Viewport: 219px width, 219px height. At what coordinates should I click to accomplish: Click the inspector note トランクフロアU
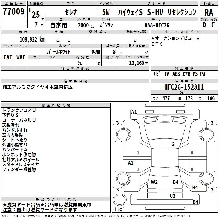pyautogui.click(x=19, y=110)
